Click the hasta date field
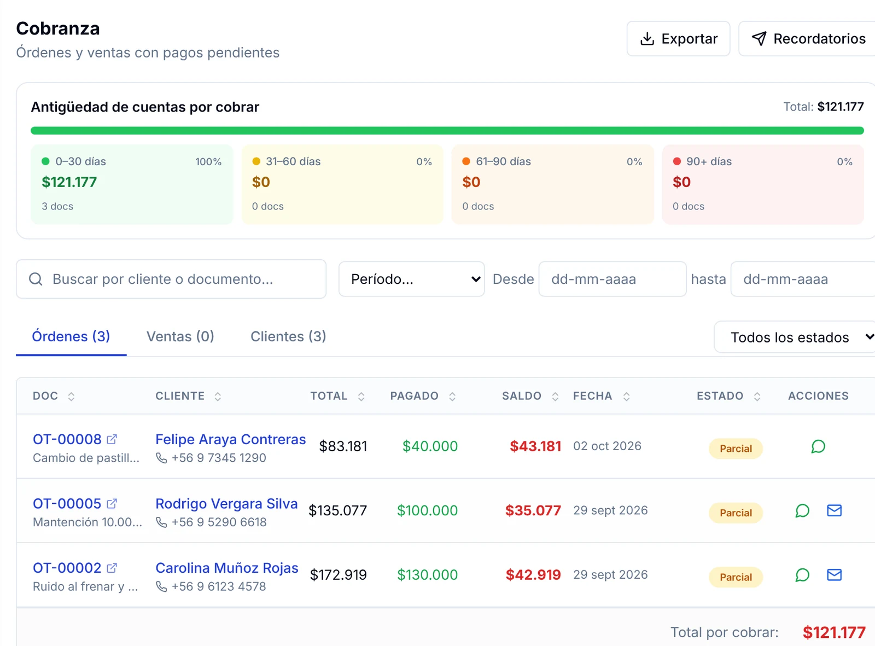The width and height of the screenshot is (875, 646). pyautogui.click(x=804, y=279)
